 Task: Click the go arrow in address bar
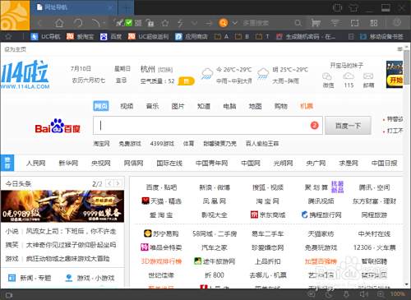[x=208, y=23]
